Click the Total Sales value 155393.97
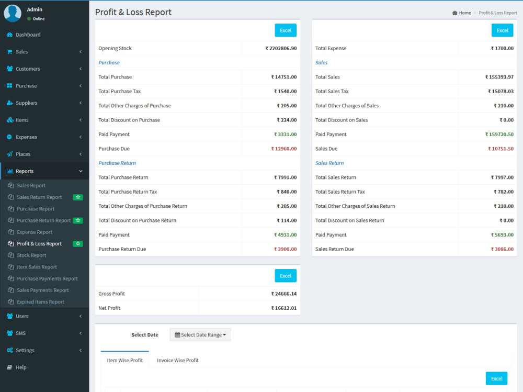The image size is (523, 392). click(499, 77)
